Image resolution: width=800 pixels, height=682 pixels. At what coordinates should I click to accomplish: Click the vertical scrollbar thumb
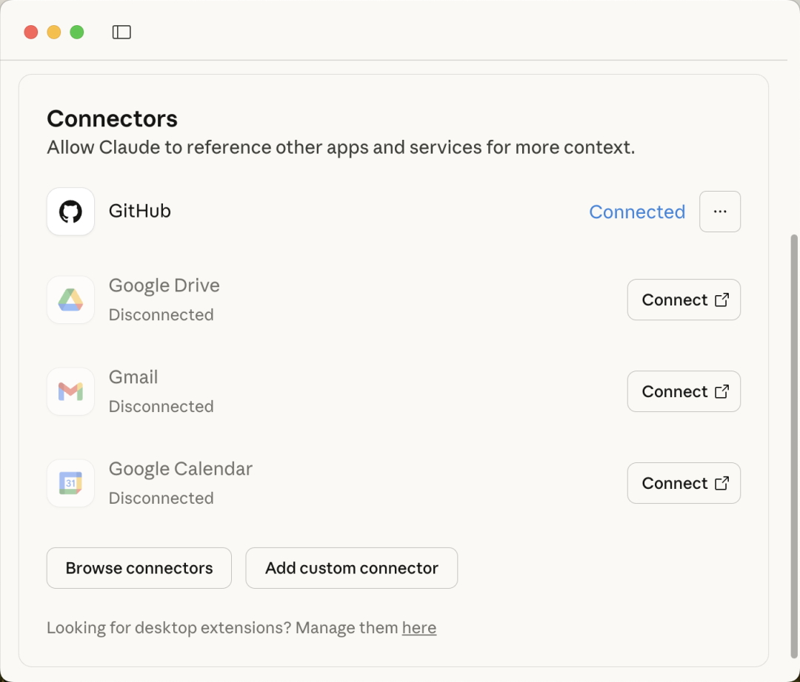point(794,446)
